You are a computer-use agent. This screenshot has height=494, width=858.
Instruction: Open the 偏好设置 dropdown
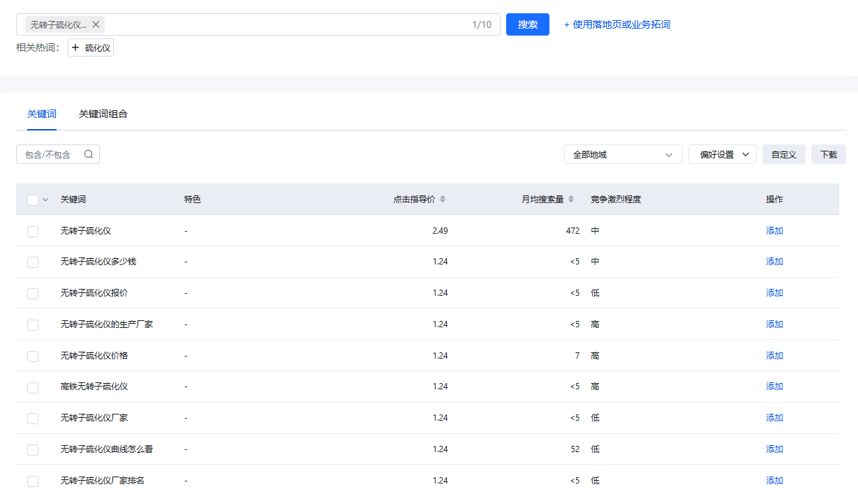[x=723, y=154]
